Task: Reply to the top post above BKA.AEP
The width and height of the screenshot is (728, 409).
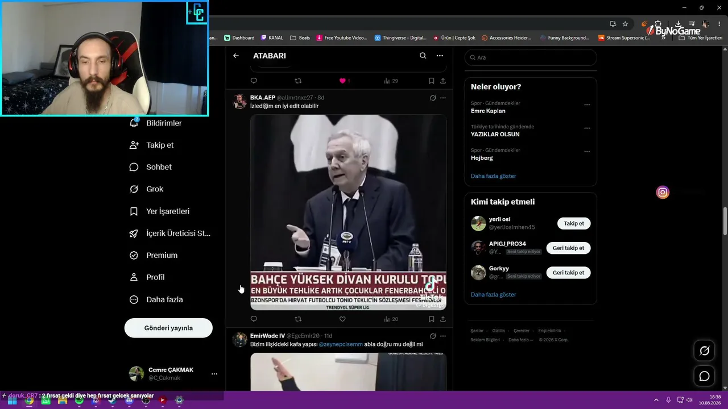Action: point(254,81)
